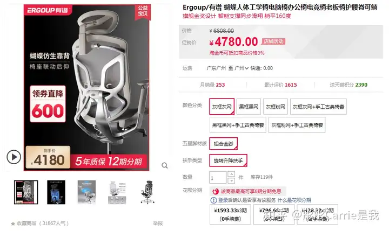Screen dimensions: 389x231
Task: Click the Huabei installment logo icon
Action: pyautogui.click(x=216, y=191)
